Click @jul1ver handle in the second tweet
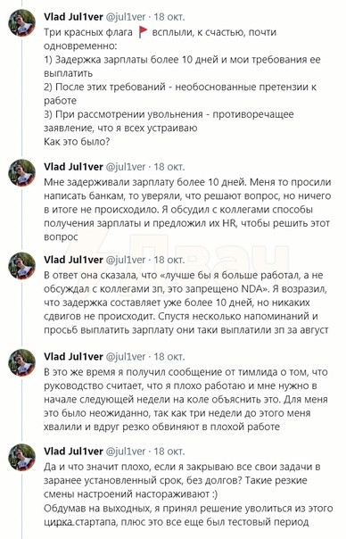346x539 pixels. (x=126, y=167)
